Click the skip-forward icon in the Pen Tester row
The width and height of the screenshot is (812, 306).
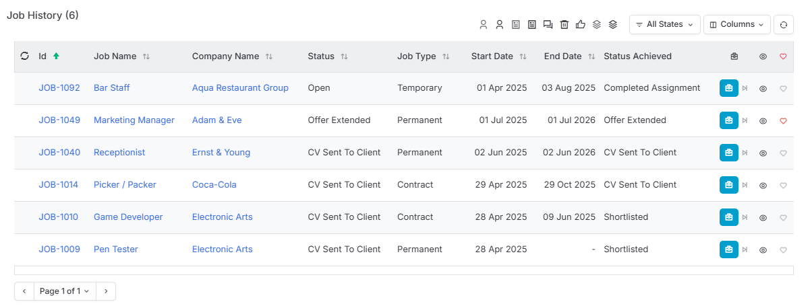coord(745,250)
